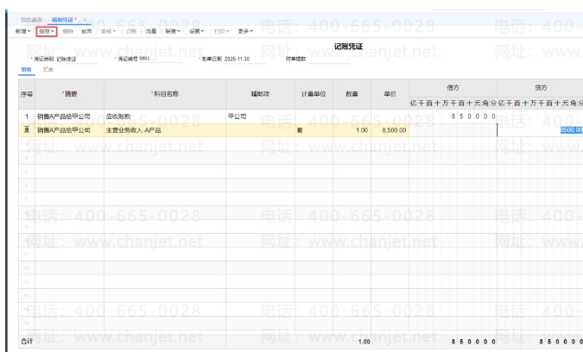This screenshot has width=583, height=352.
Task: Expand the 联查 dropdown menu
Action: (173, 32)
